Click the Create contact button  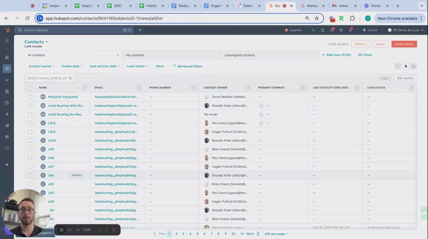pyautogui.click(x=404, y=44)
